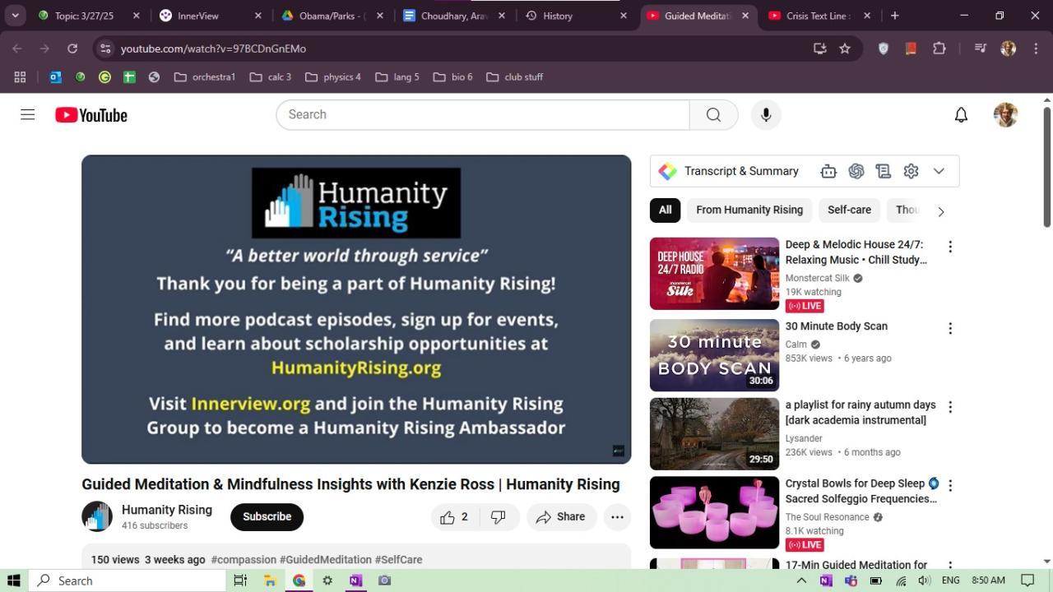Open Crystal Bowls for Deep Sleep thumbnail
Screen dimensions: 1053x592
[x=714, y=513]
